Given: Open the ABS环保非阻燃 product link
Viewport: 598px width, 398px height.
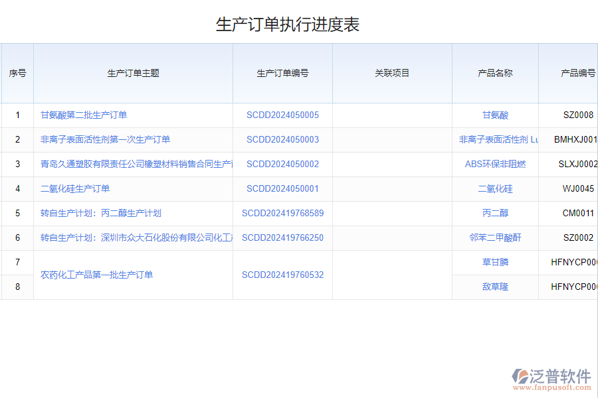Looking at the screenshot, I should (x=495, y=164).
